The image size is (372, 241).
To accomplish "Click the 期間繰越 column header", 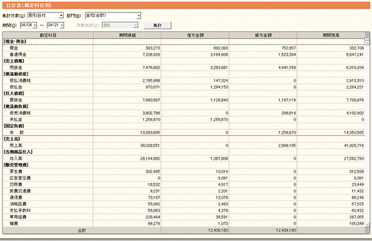I will point(127,35).
